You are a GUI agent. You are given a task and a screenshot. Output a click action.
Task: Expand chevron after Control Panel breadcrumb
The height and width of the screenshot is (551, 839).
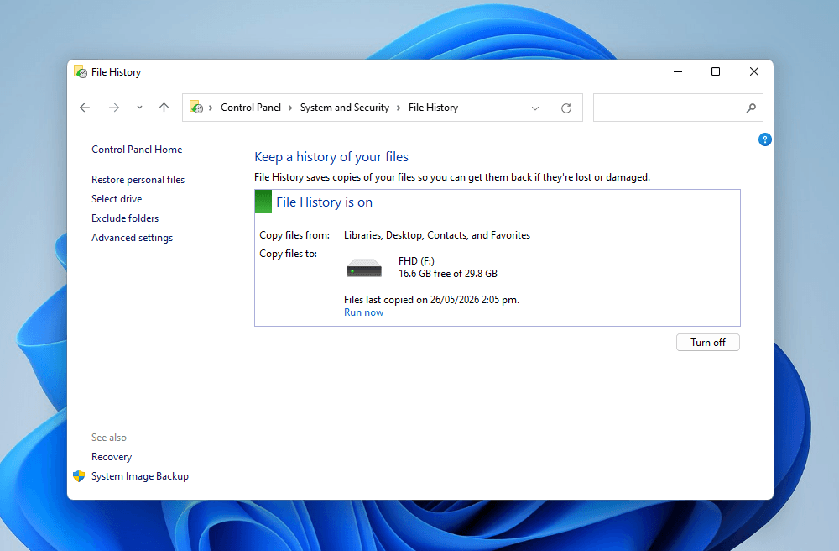tap(290, 108)
